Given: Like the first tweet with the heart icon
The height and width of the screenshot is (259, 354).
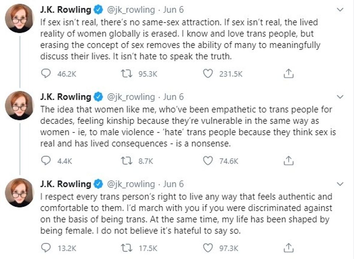Looking at the screenshot, I should pos(208,73).
